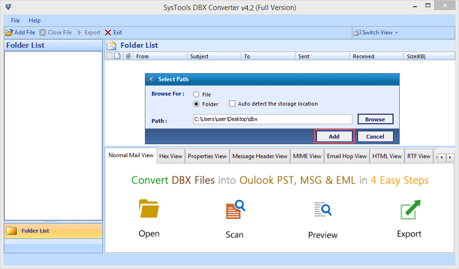
Task: Click the envelope icon beside Folder List heading
Action: pyautogui.click(x=111, y=45)
